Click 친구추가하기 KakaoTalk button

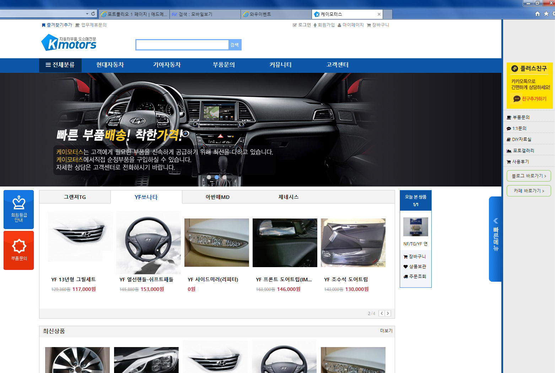coord(530,99)
